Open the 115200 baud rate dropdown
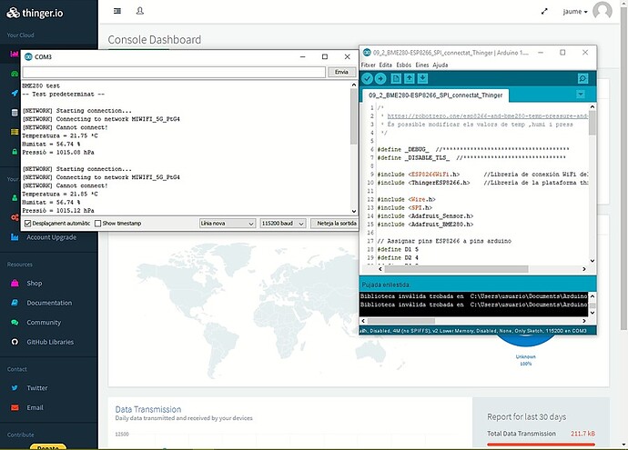This screenshot has height=450, width=628. tap(283, 224)
